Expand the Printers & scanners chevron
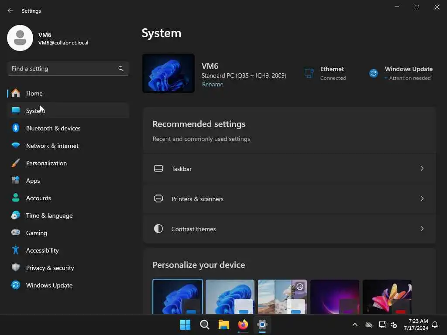The image size is (447, 335). point(422,198)
